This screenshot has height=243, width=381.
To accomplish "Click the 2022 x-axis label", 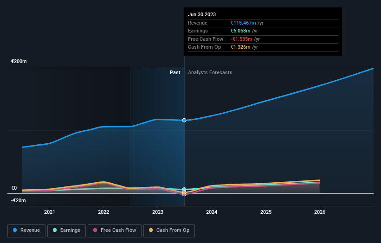I will 103,212.
